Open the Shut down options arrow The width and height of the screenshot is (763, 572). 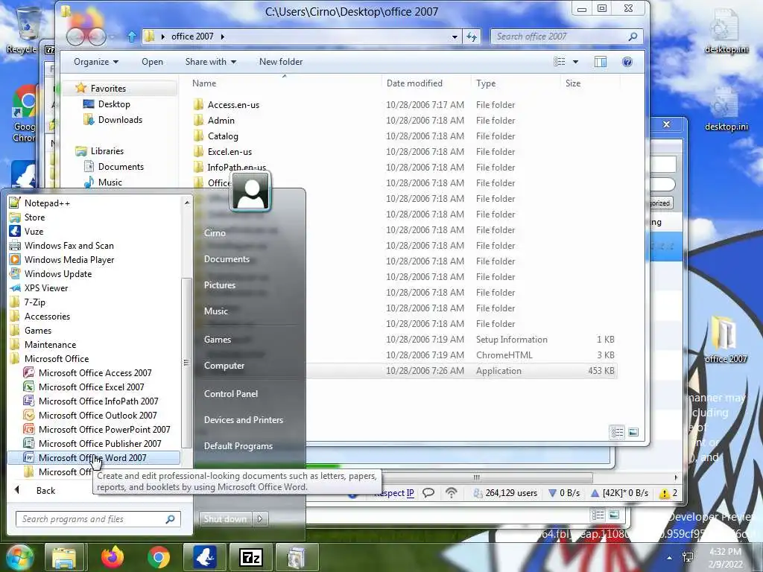click(260, 519)
